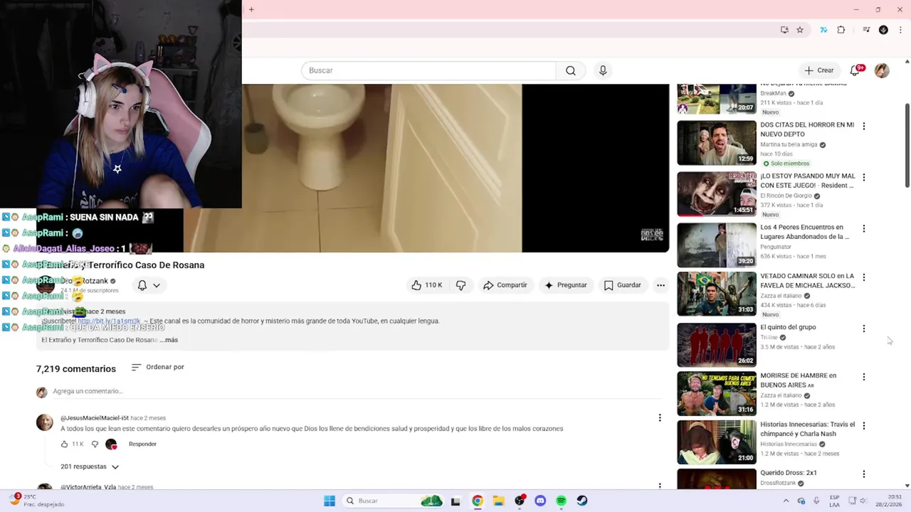Open options for DOS CITAS DEL HORROR video
The height and width of the screenshot is (512, 911).
pos(864,126)
